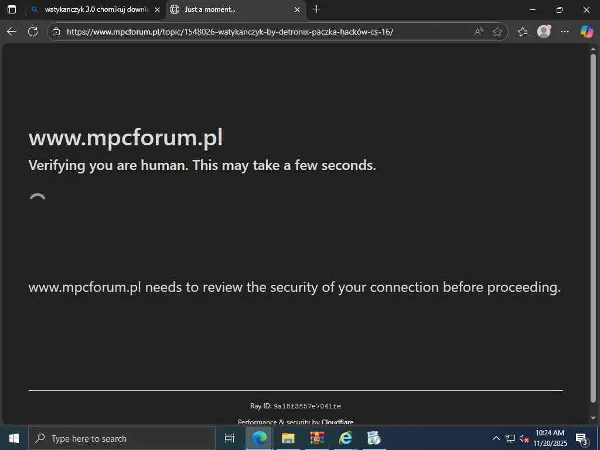Screen dimensions: 600x450
Task: Launch Internet Explorer from the taskbar
Action: pyautogui.click(x=346, y=438)
